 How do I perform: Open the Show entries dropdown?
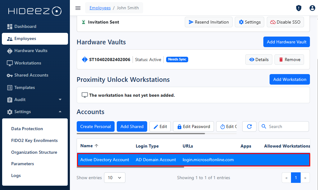[115, 178]
